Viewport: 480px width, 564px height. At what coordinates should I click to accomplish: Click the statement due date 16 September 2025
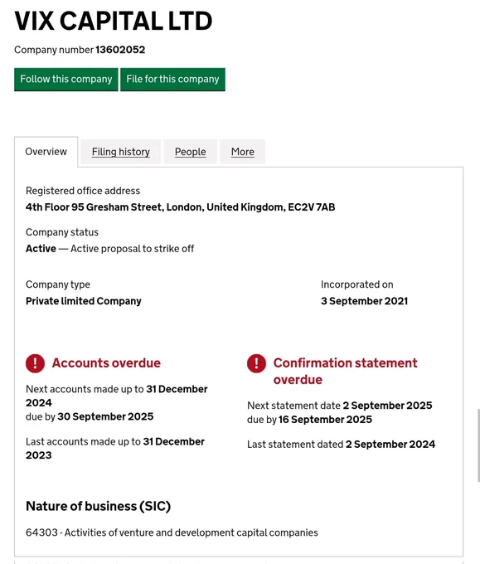(x=325, y=420)
